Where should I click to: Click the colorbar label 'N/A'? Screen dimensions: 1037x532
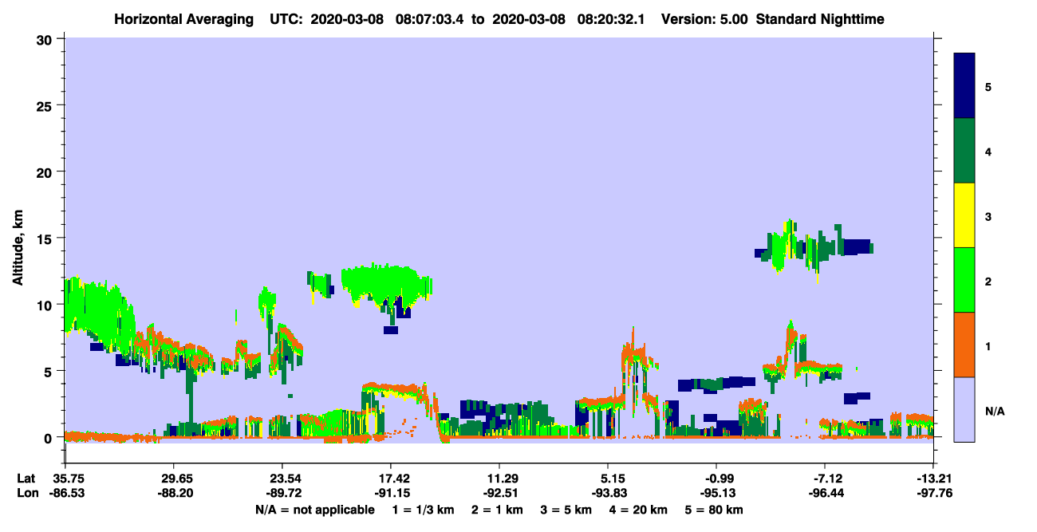tap(995, 411)
